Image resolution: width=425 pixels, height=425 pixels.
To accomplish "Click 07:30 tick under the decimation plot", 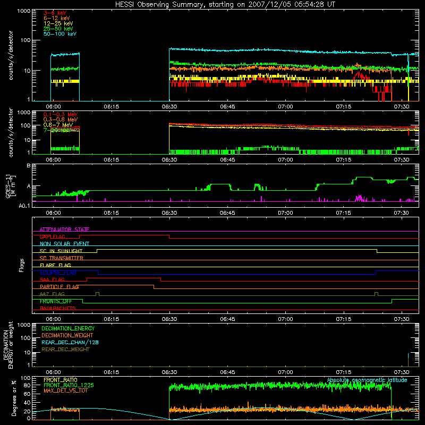I will 402,372.
